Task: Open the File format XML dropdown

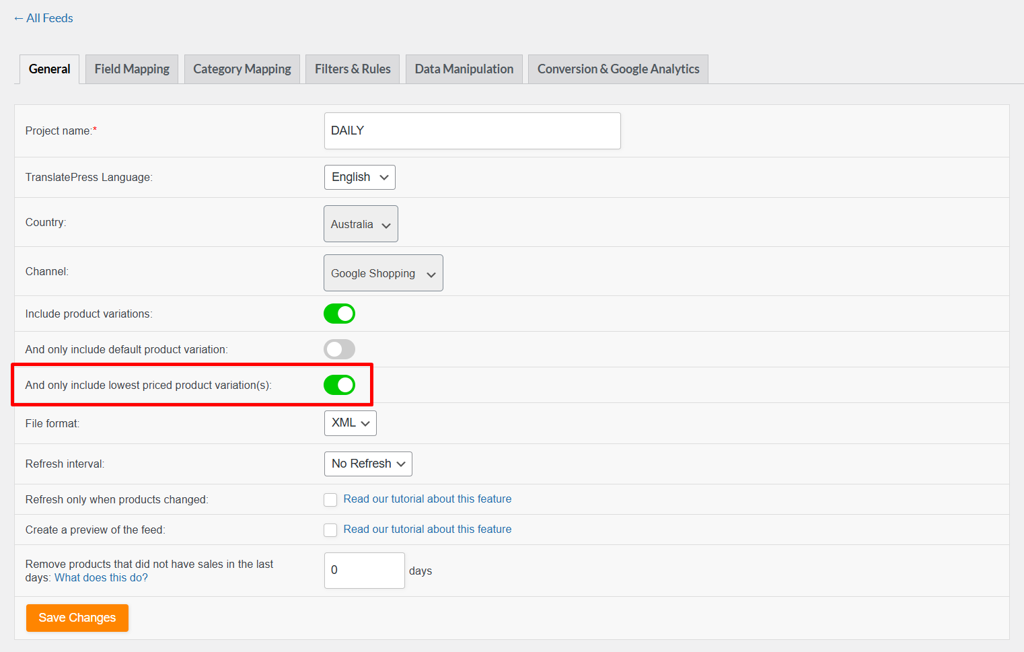Action: (350, 423)
